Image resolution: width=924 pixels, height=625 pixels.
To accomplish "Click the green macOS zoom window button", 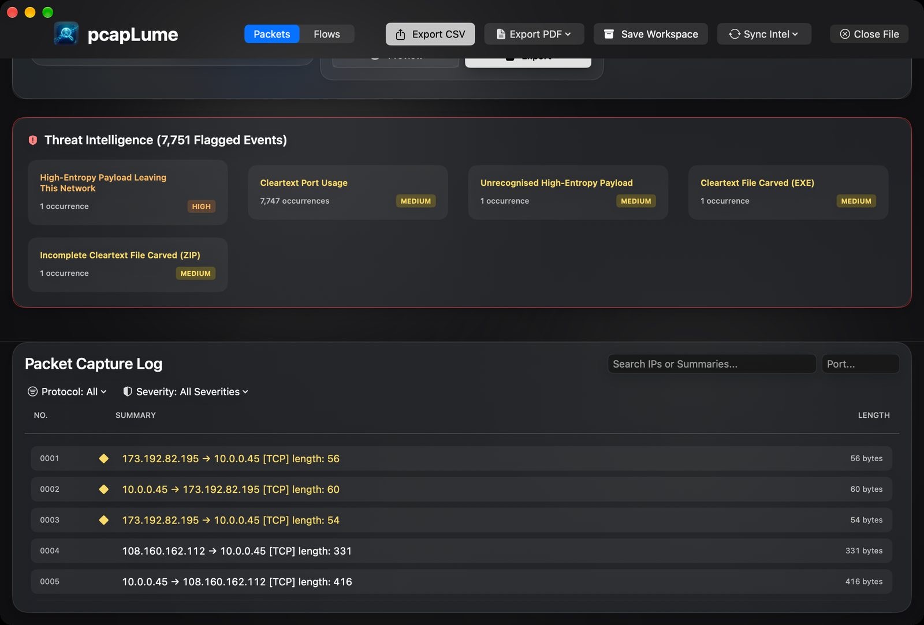I will click(48, 12).
